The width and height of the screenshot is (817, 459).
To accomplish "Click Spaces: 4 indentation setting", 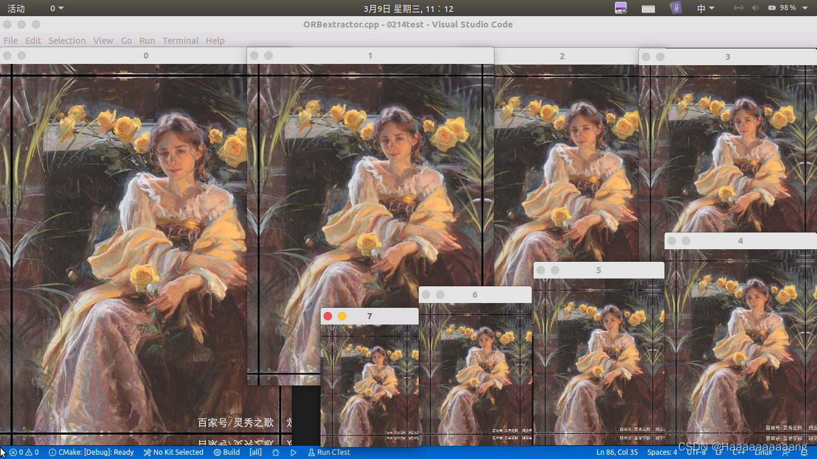I will pyautogui.click(x=662, y=452).
